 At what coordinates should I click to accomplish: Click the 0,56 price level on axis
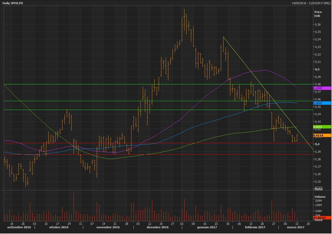tap(318, 24)
